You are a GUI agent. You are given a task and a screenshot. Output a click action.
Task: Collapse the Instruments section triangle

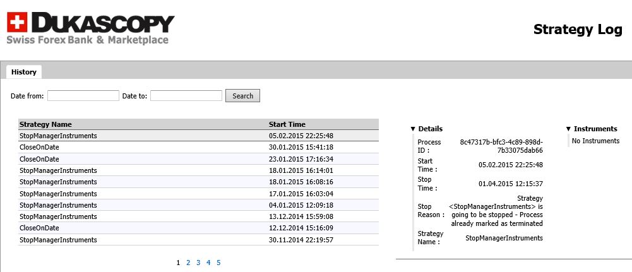point(568,129)
